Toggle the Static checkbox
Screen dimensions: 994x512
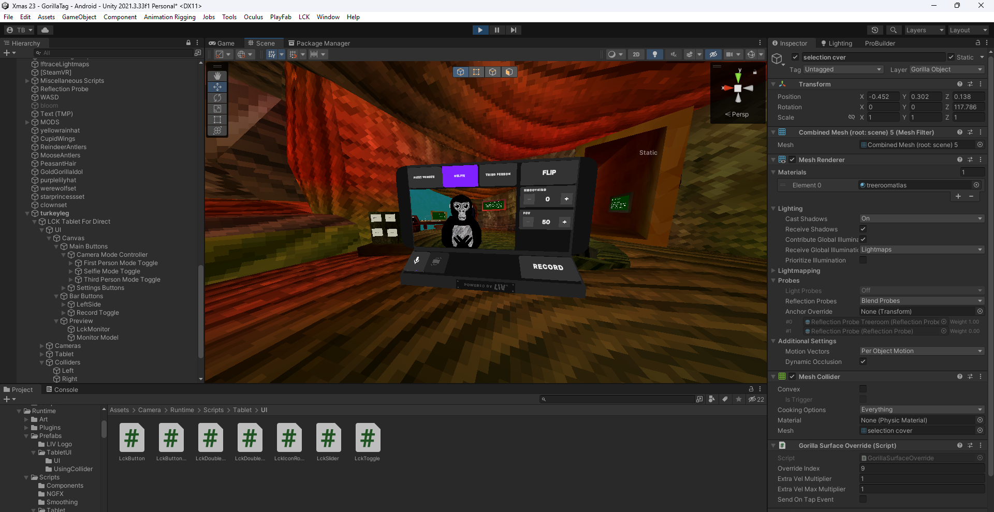(x=951, y=57)
